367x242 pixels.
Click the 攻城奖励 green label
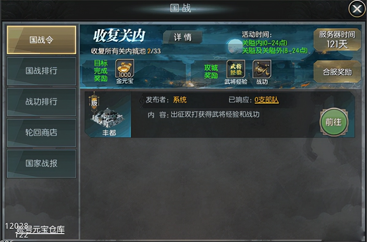click(x=211, y=72)
